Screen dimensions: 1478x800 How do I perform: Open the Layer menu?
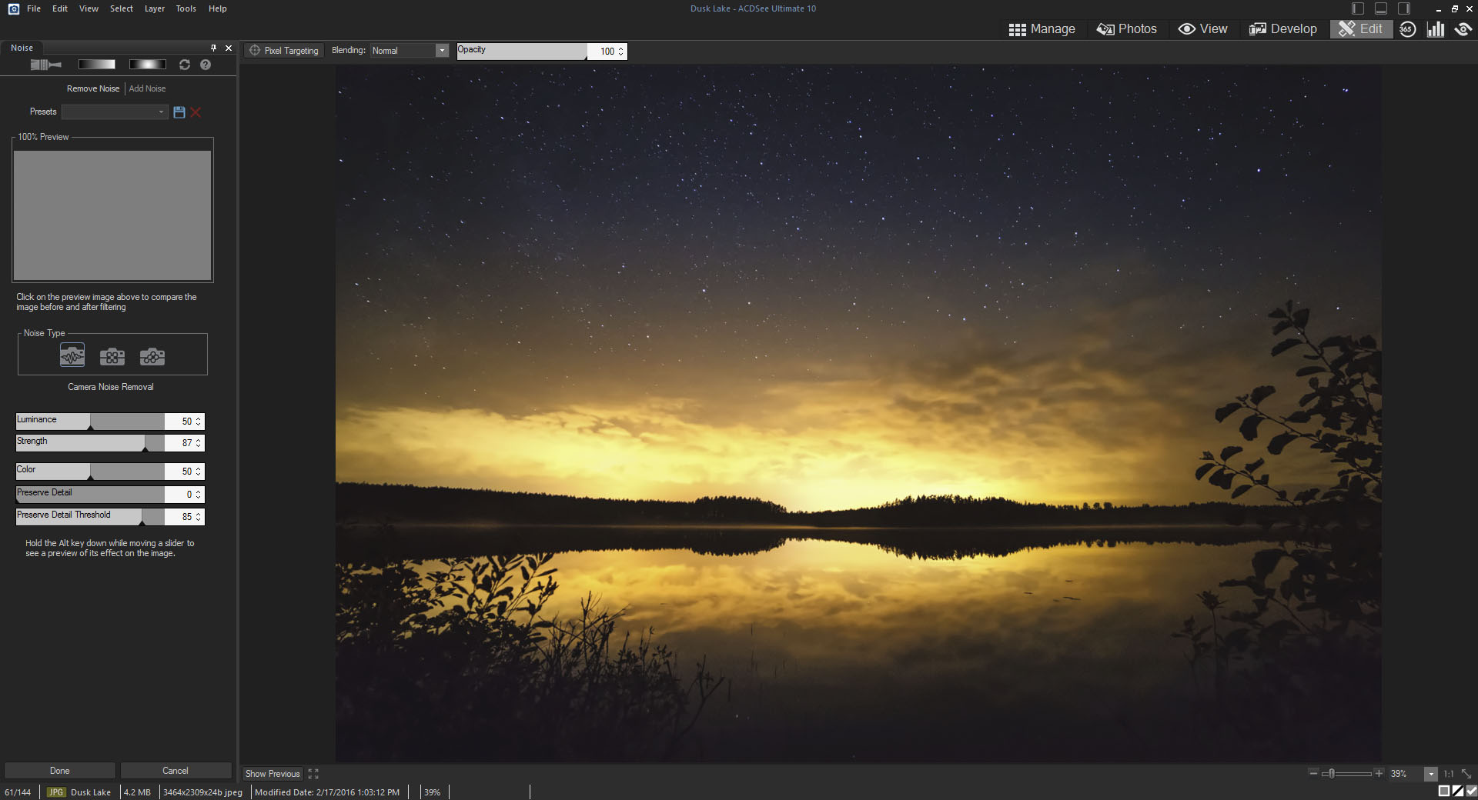pos(154,8)
